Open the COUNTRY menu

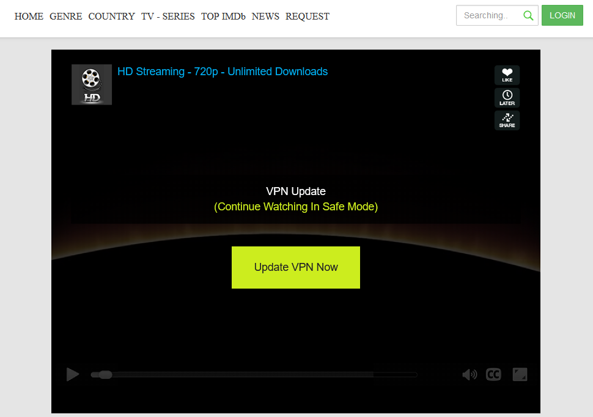111,17
